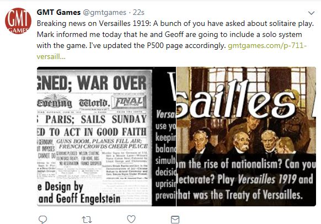Click the truncated versaill... link text
The height and width of the screenshot is (224, 321).
(51, 56)
